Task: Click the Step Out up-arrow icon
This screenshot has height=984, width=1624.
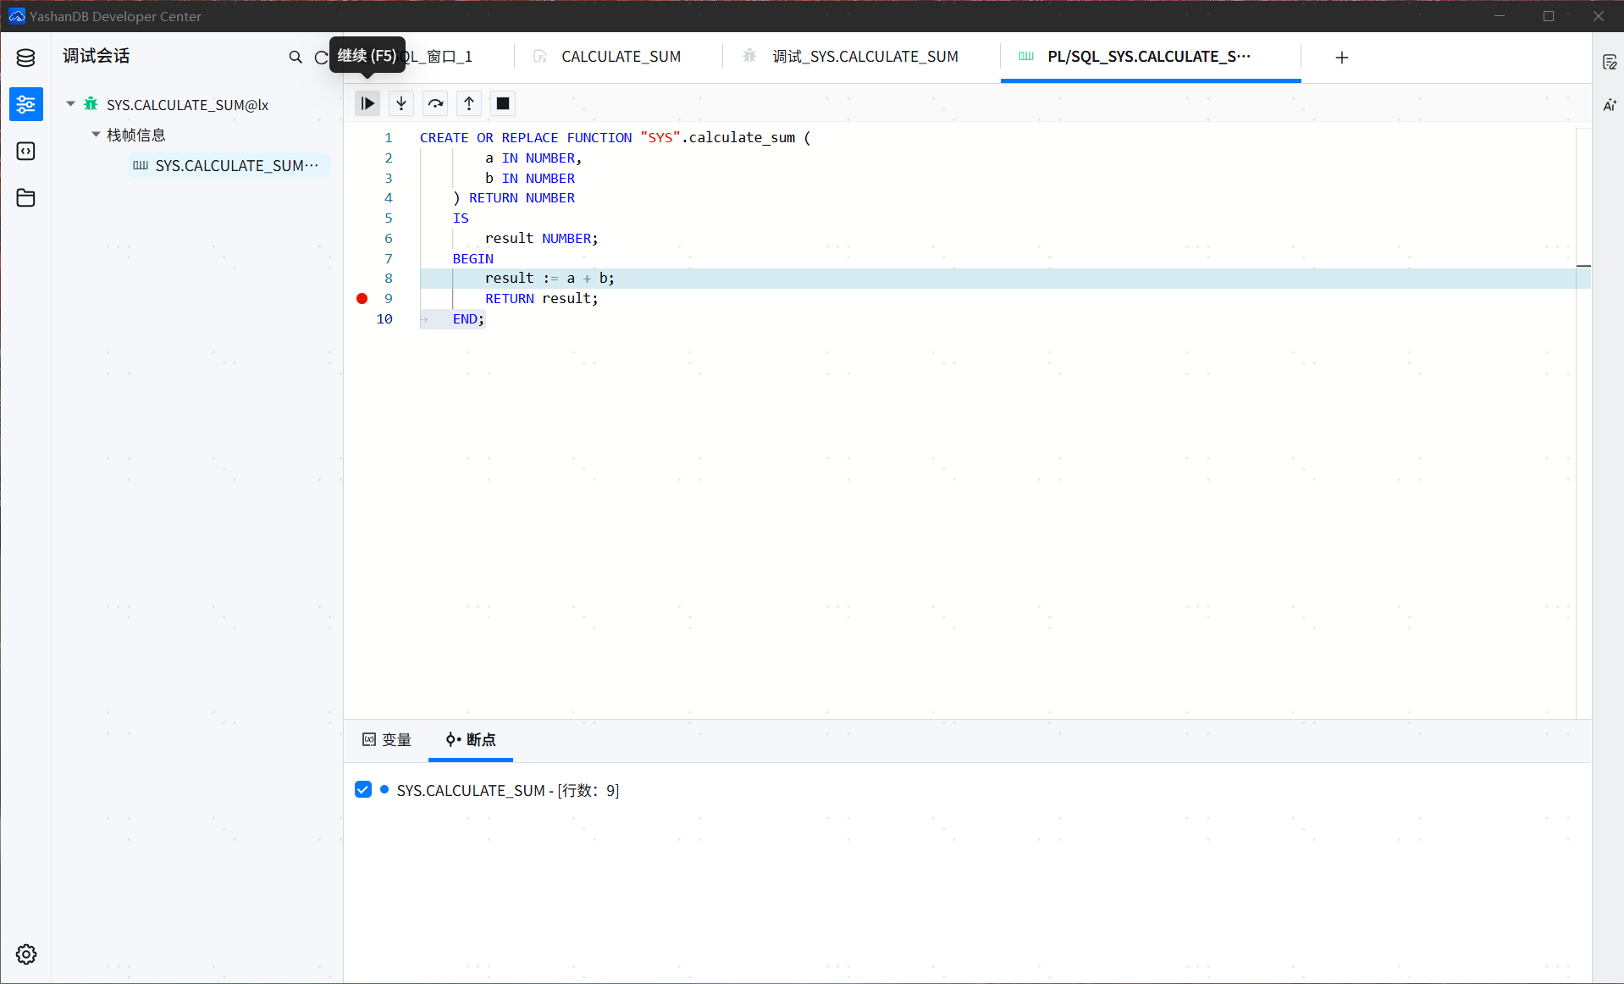Action: (469, 103)
